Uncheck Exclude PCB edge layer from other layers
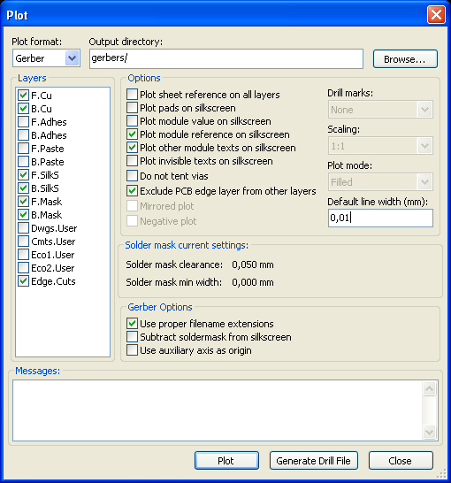451x483 pixels. [132, 191]
